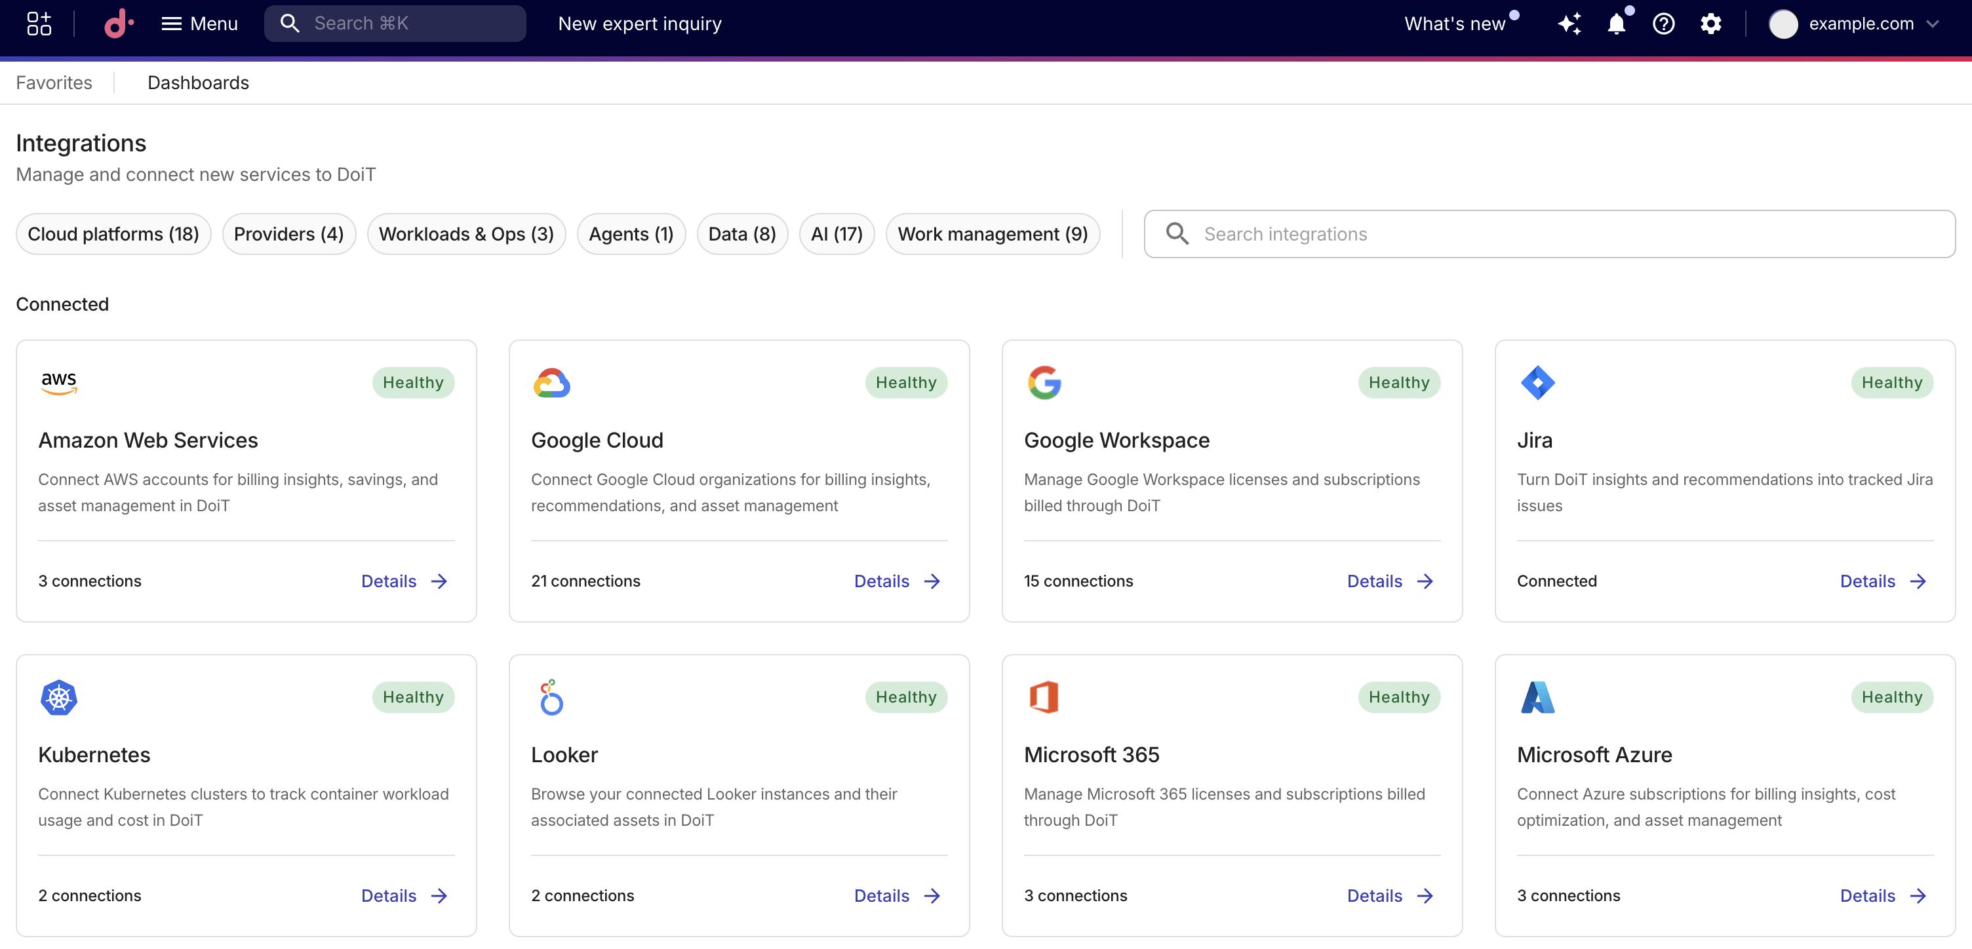
Task: Open the hamburger Menu
Action: click(x=199, y=24)
